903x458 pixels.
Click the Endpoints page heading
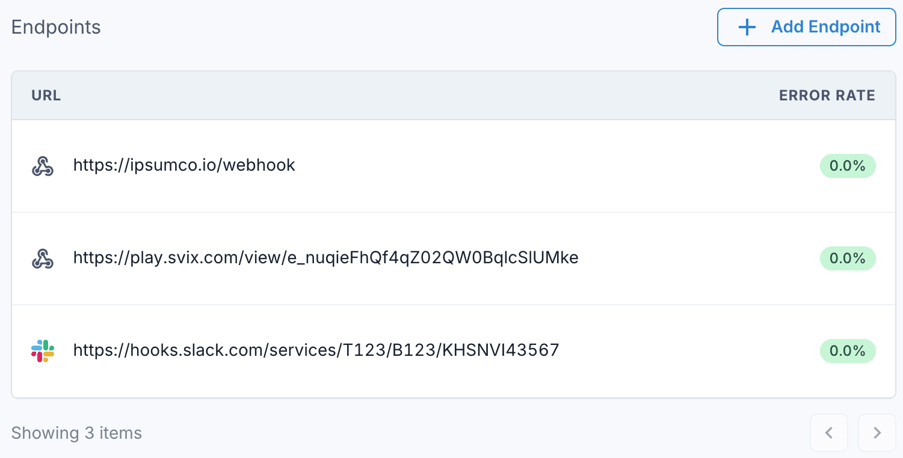point(55,27)
